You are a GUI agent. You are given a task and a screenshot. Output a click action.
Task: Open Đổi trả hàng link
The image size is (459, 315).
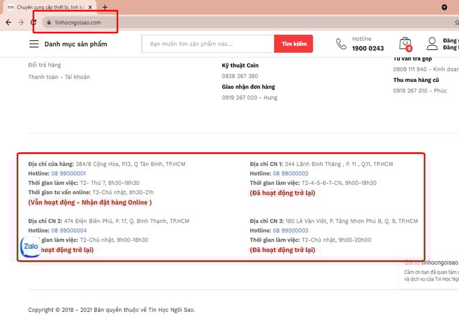[45, 65]
